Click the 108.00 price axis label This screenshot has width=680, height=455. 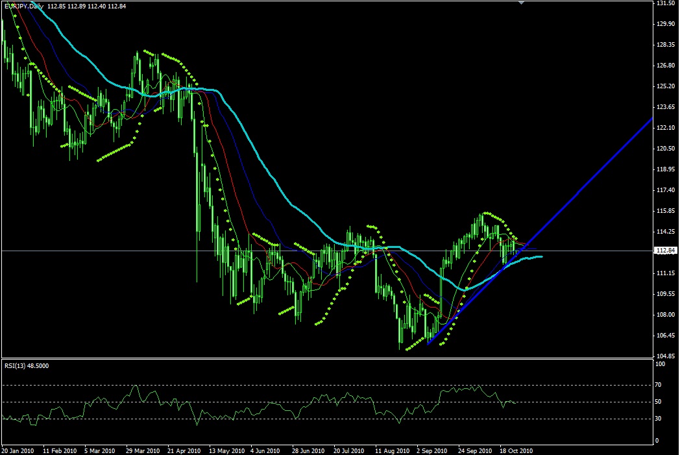coord(666,315)
